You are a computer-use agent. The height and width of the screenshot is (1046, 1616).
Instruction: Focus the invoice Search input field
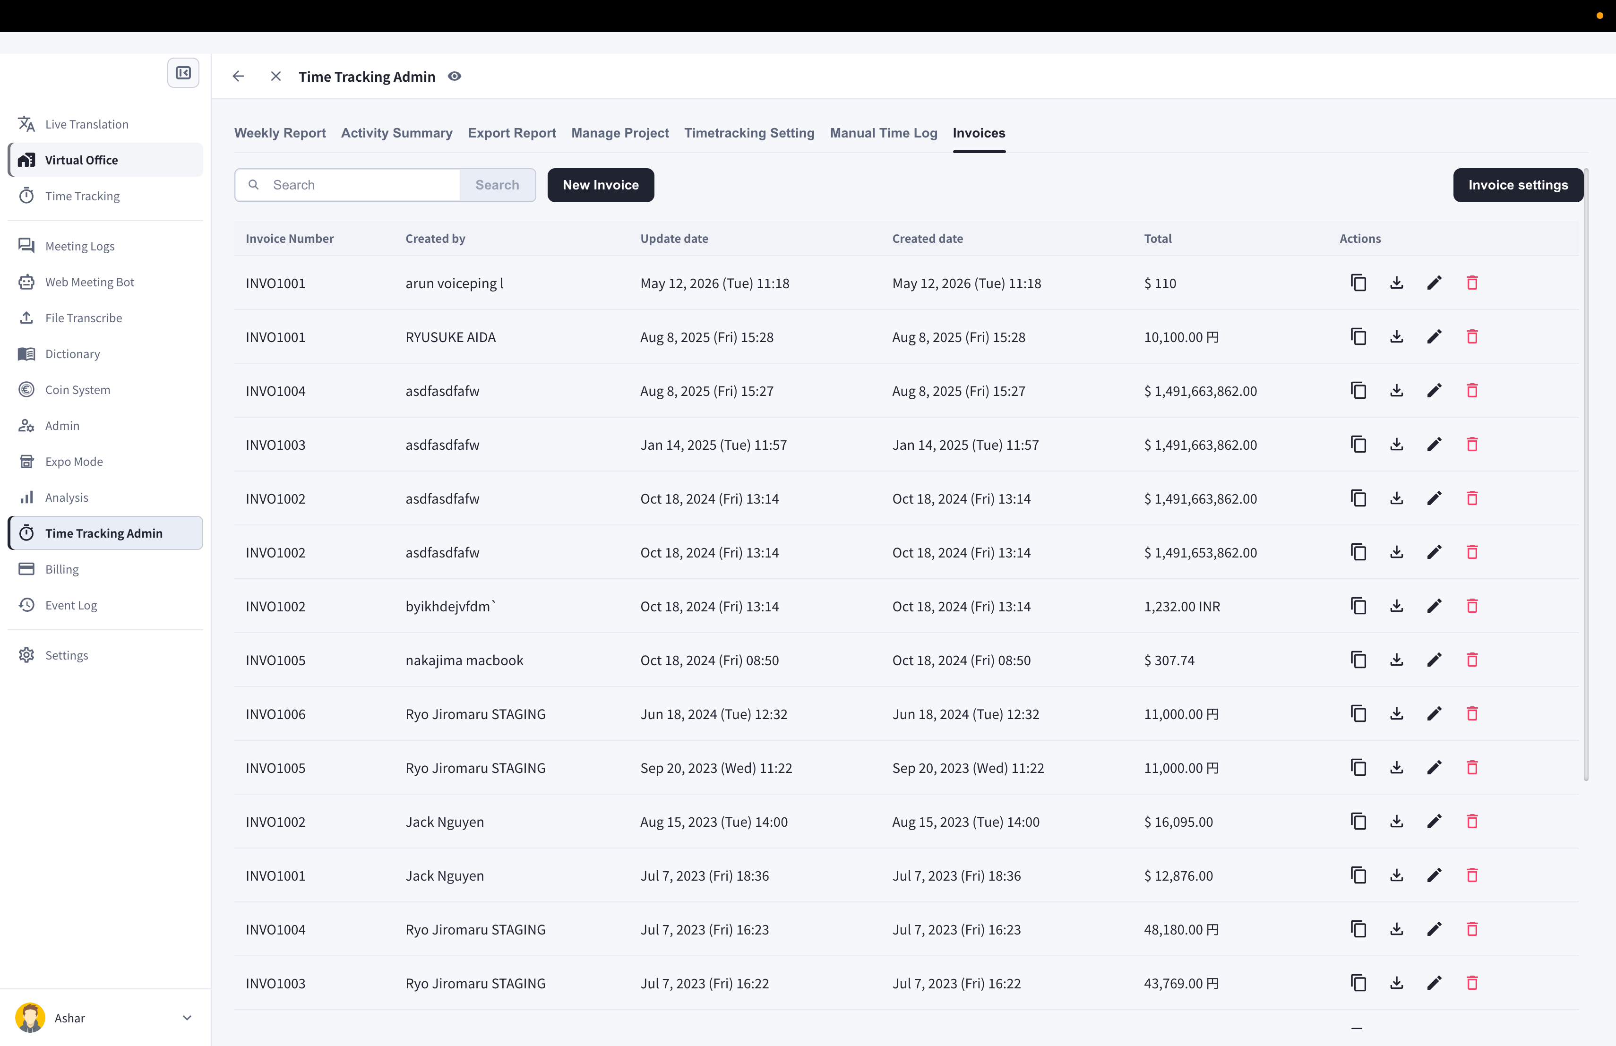point(348,185)
